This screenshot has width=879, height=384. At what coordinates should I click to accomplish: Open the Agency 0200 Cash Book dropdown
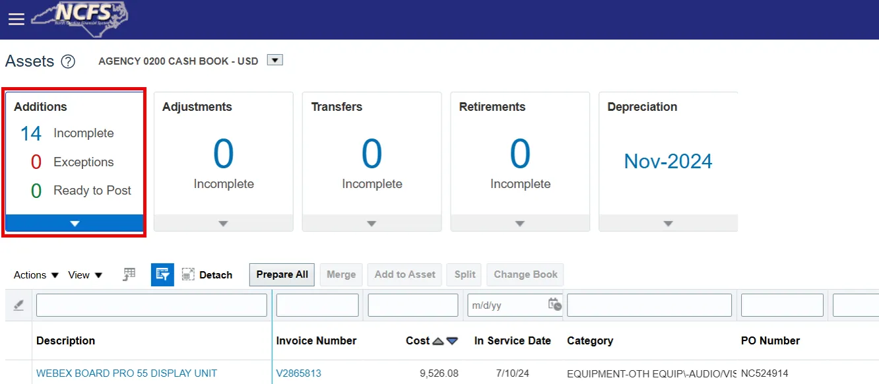pos(275,60)
